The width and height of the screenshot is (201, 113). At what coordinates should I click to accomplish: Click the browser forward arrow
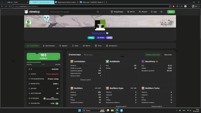(x=6, y=6)
